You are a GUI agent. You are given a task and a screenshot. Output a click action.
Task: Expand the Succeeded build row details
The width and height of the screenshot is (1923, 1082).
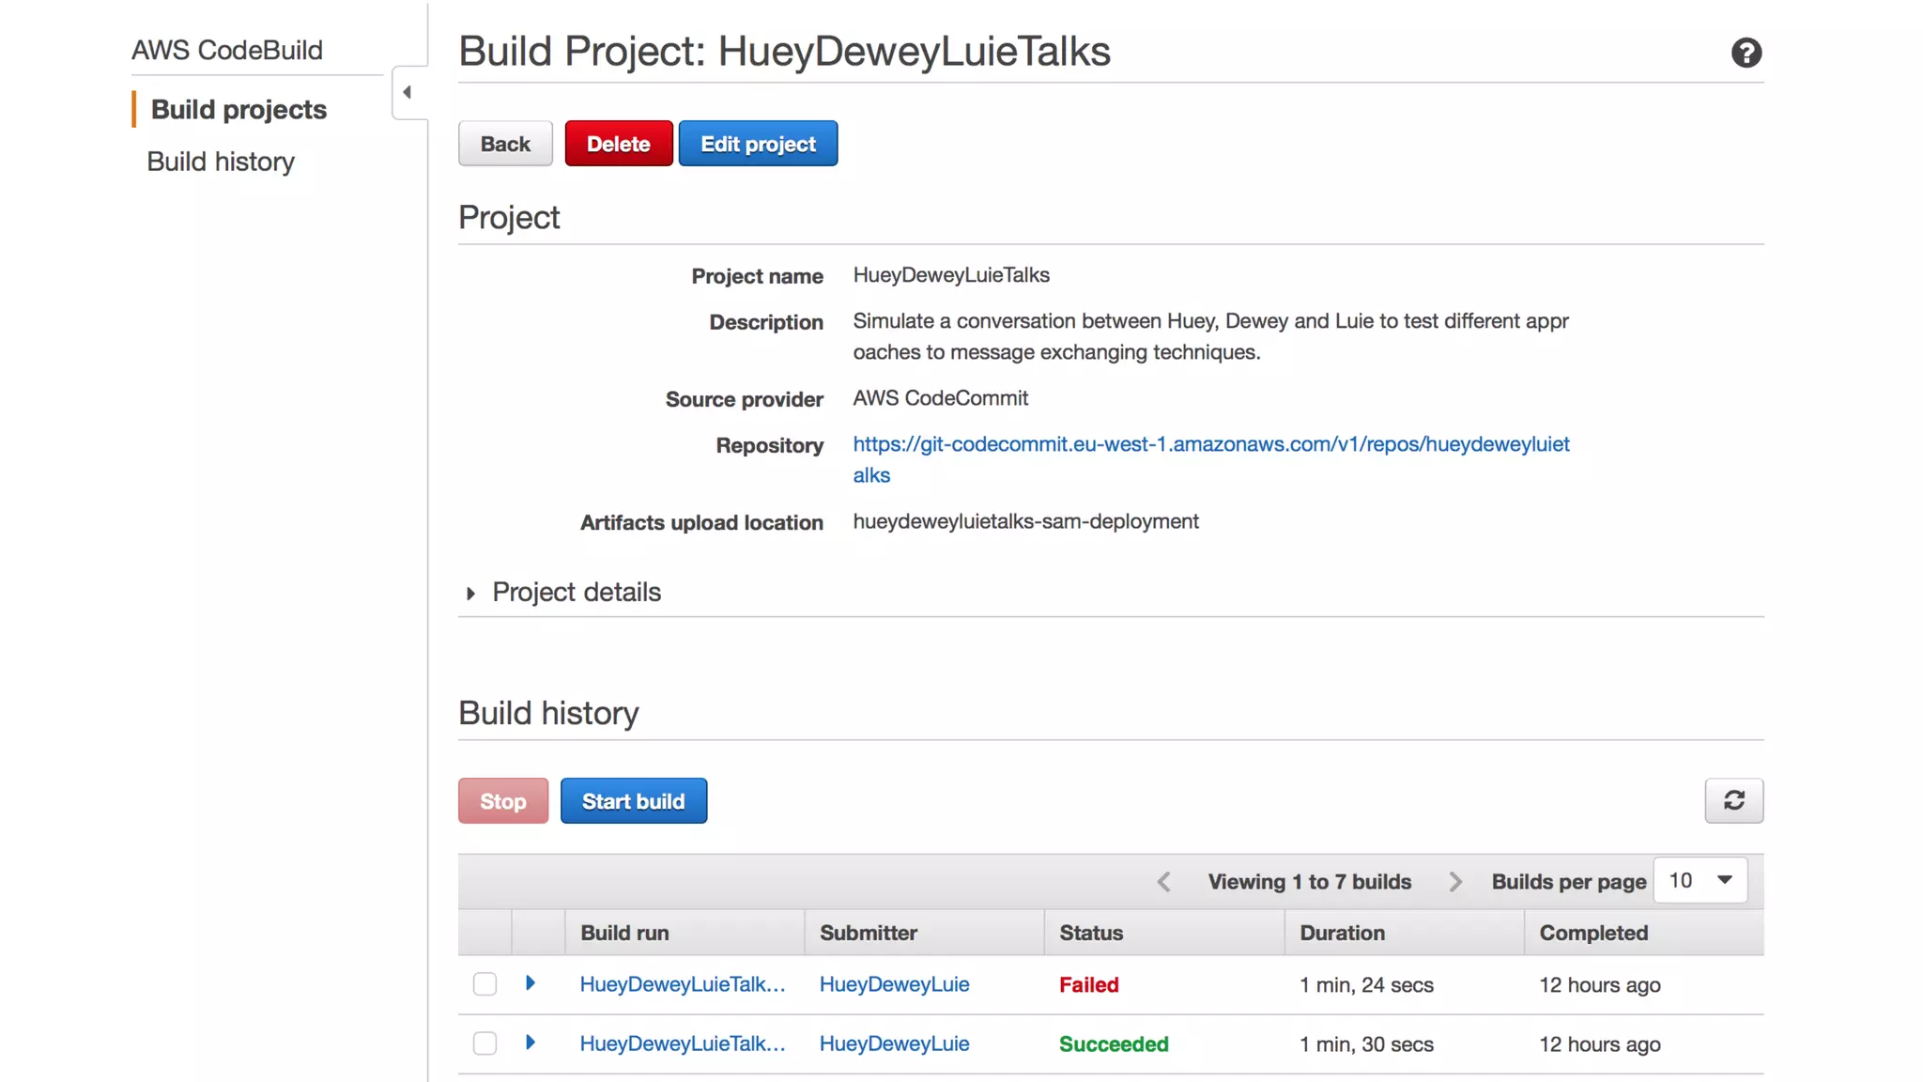[531, 1043]
